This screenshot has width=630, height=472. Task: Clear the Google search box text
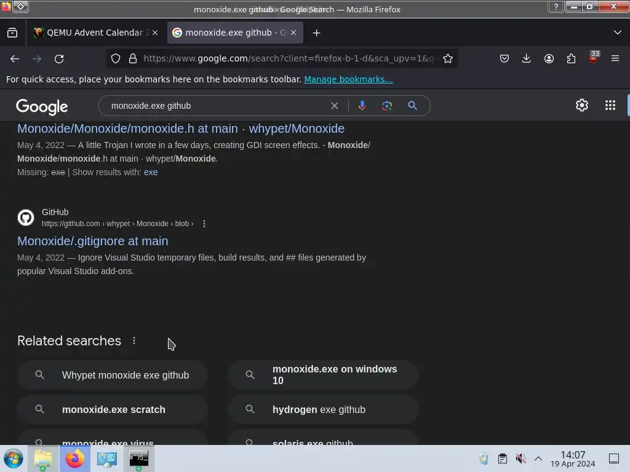[x=334, y=106]
